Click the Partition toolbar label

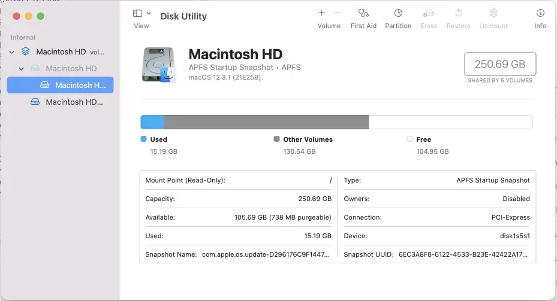pos(398,26)
